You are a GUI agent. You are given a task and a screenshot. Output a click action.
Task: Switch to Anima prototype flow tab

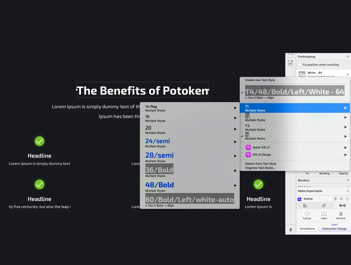342,206
